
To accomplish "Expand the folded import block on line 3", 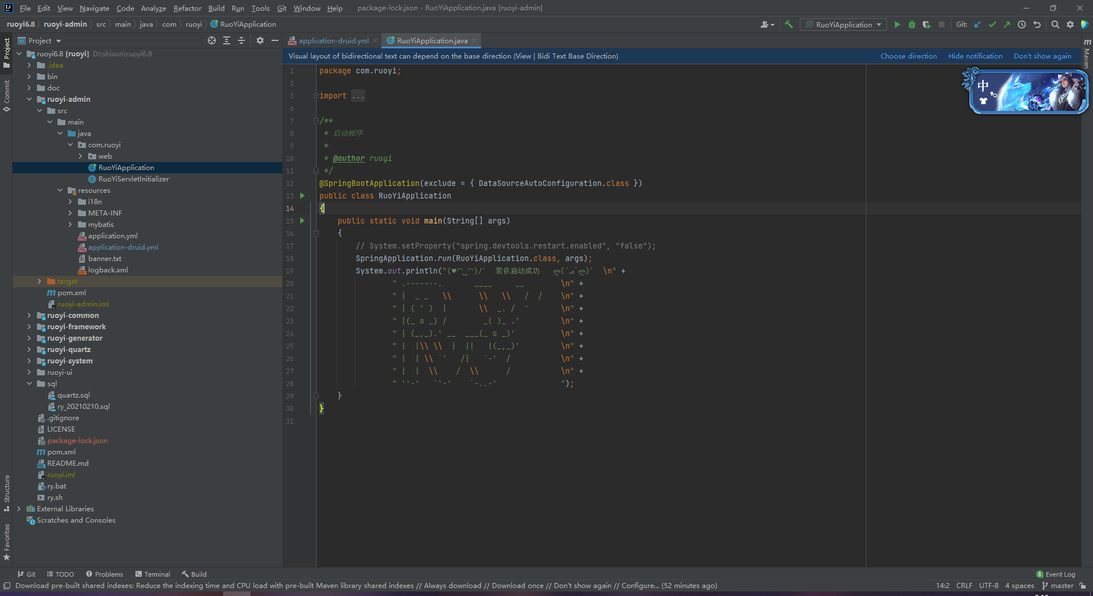I will (x=316, y=96).
